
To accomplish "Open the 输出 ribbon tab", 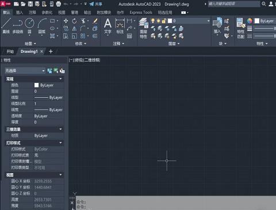I will (87, 13).
